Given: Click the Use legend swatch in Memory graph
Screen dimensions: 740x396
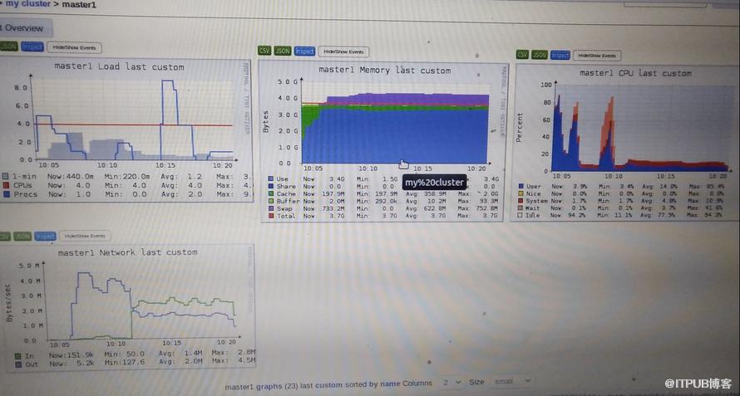Looking at the screenshot, I should 271,179.
